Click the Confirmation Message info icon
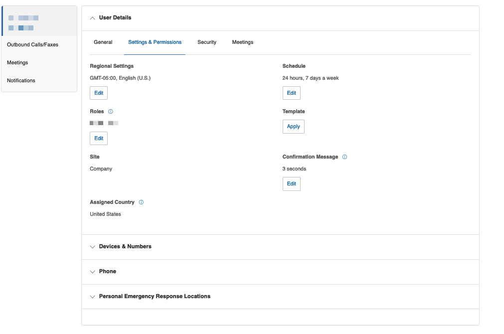Viewport: 504px width, 334px height. coord(345,157)
